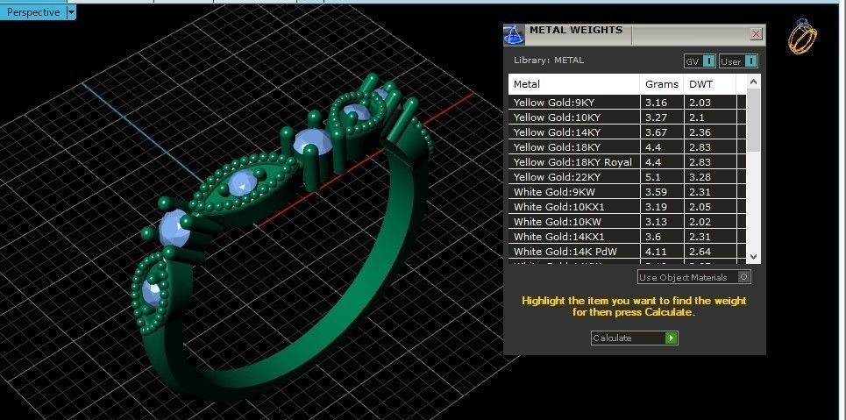Open the Perspective viewport dropdown arrow
Image resolution: width=846 pixels, height=420 pixels.
click(71, 12)
